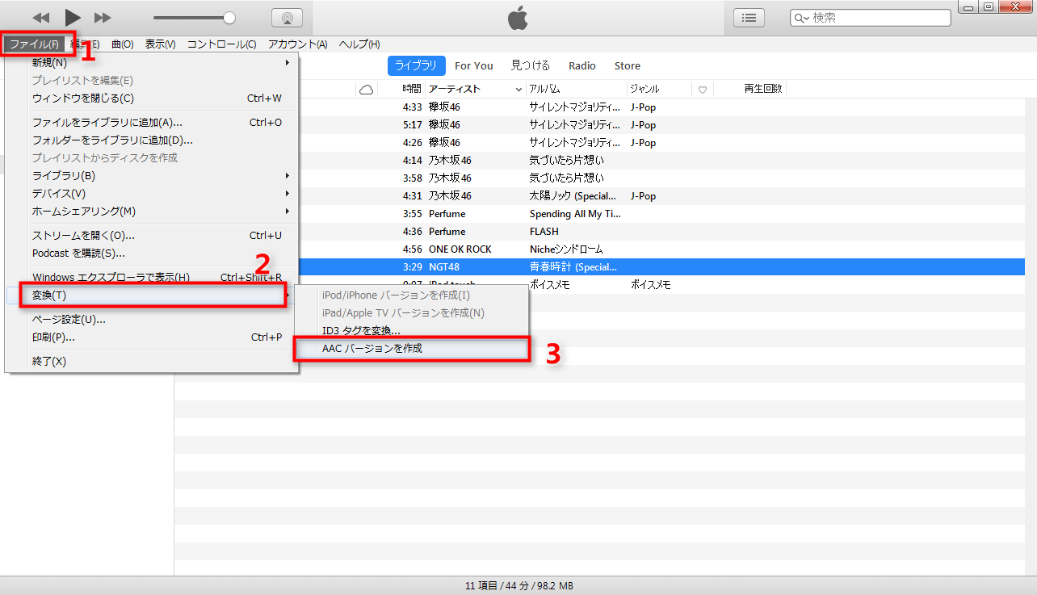This screenshot has height=595, width=1037.
Task: Open the 表示(V) menu
Action: [160, 44]
